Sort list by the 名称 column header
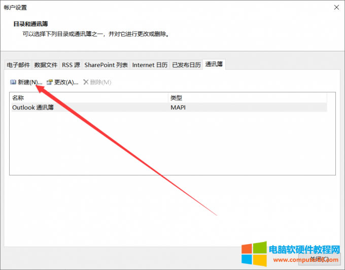The image size is (345, 270). click(89, 98)
